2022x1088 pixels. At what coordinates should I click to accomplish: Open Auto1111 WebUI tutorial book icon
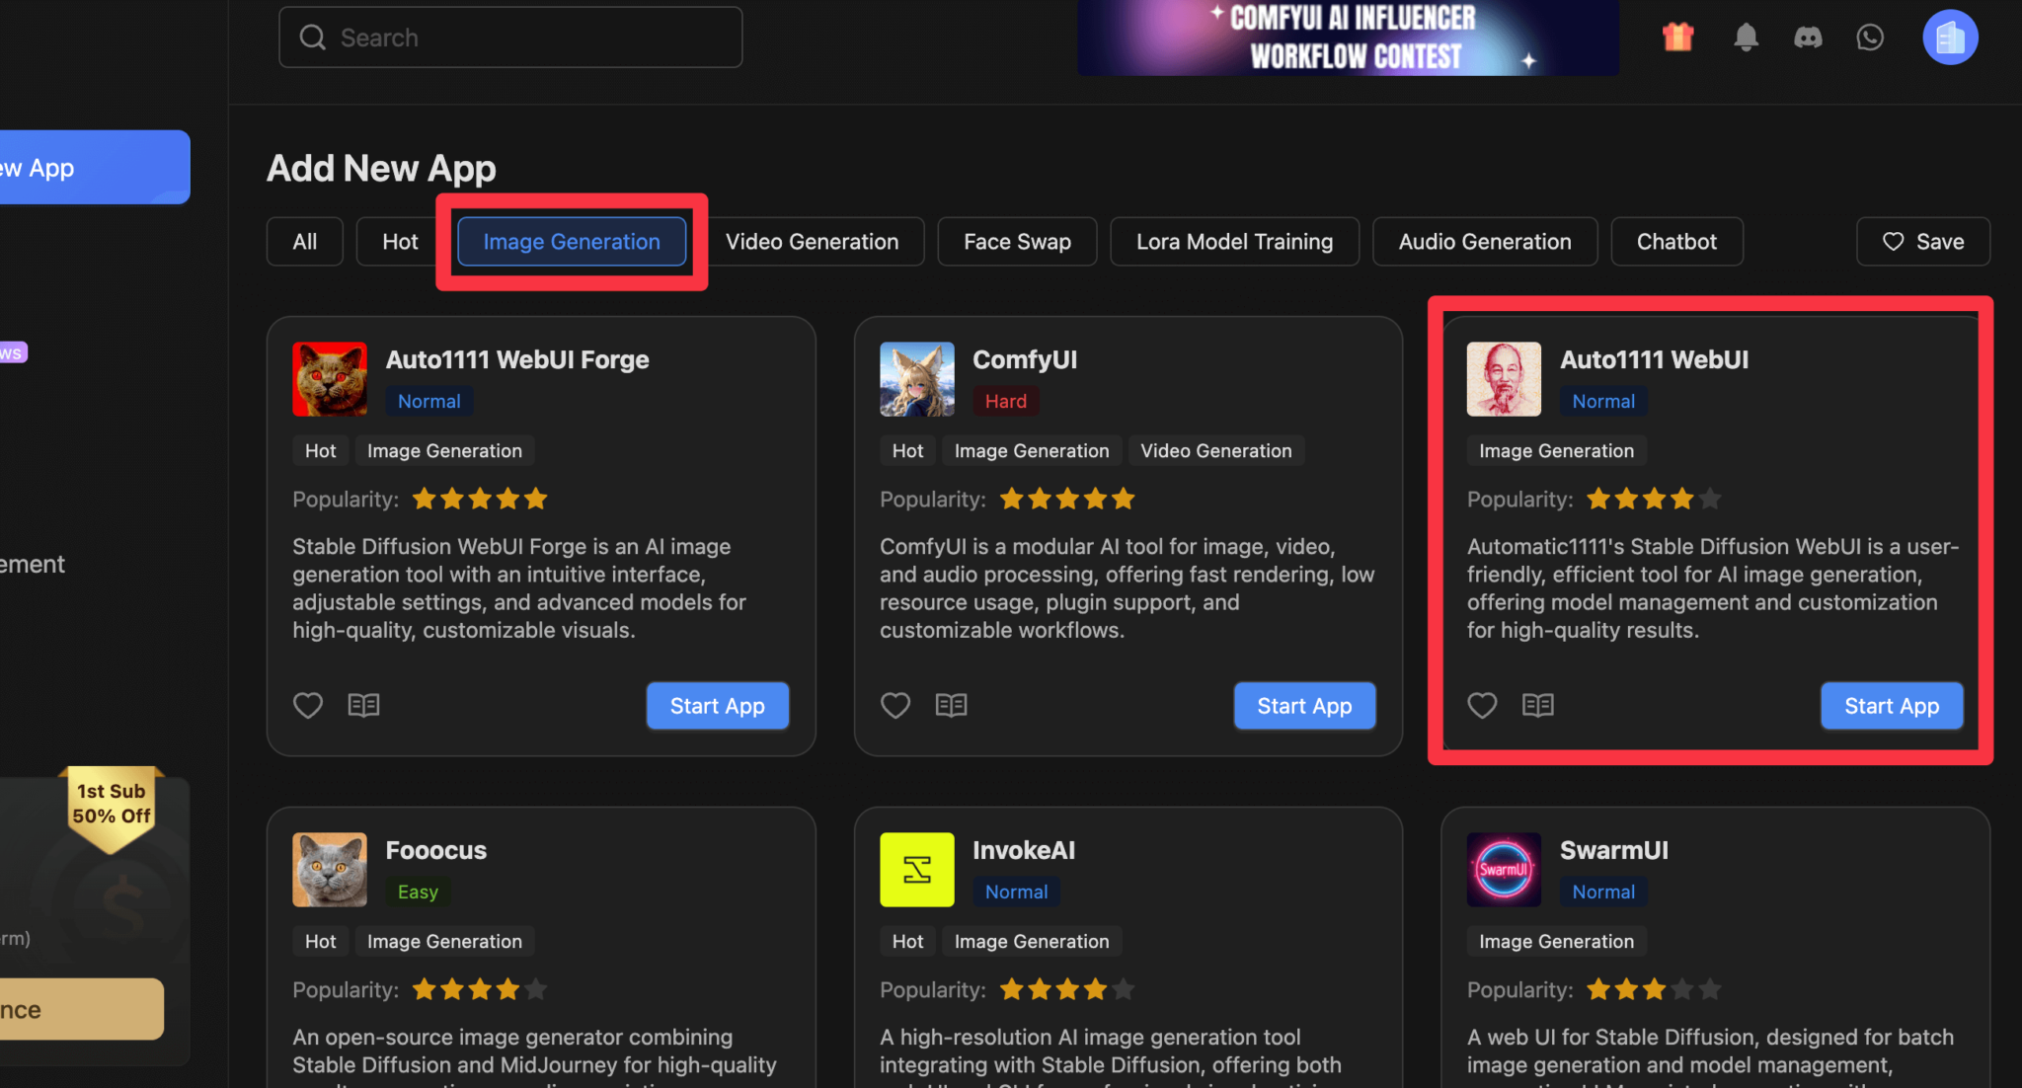tap(1537, 705)
